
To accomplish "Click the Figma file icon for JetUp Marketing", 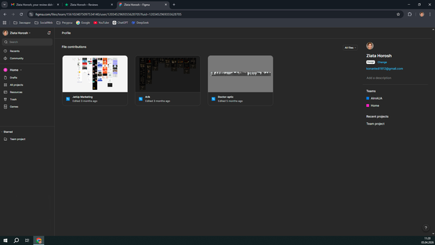I will click(x=68, y=99).
